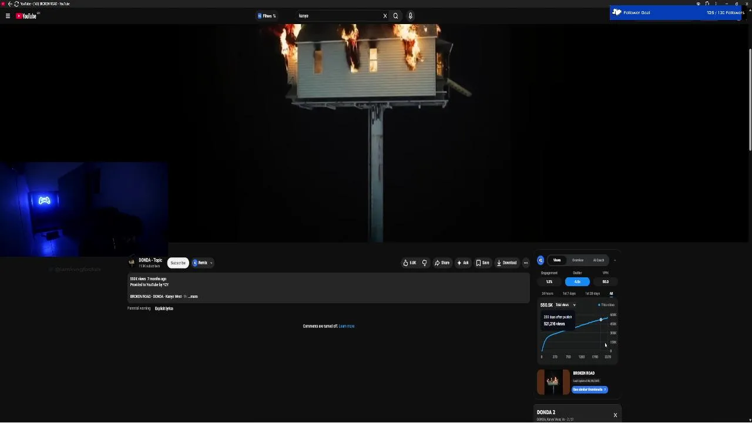Save video to a playlist
This screenshot has width=752, height=423.
[482, 263]
